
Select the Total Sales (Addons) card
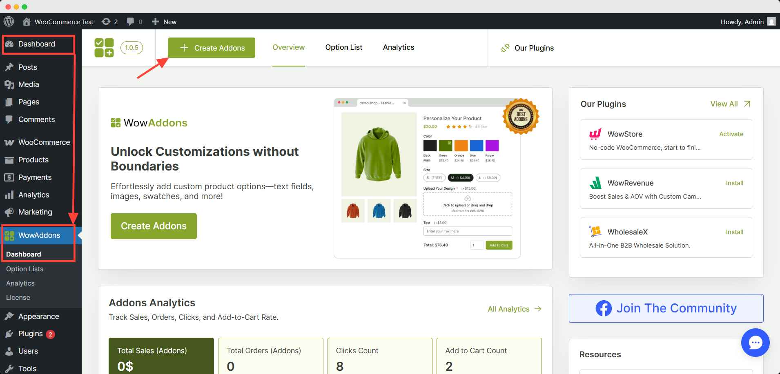[x=161, y=356]
